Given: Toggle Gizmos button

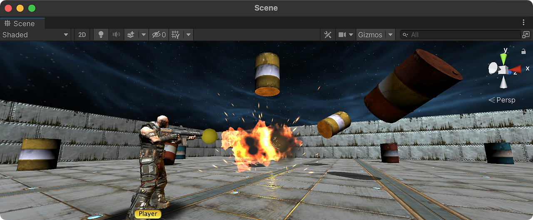Looking at the screenshot, I should click(x=370, y=35).
